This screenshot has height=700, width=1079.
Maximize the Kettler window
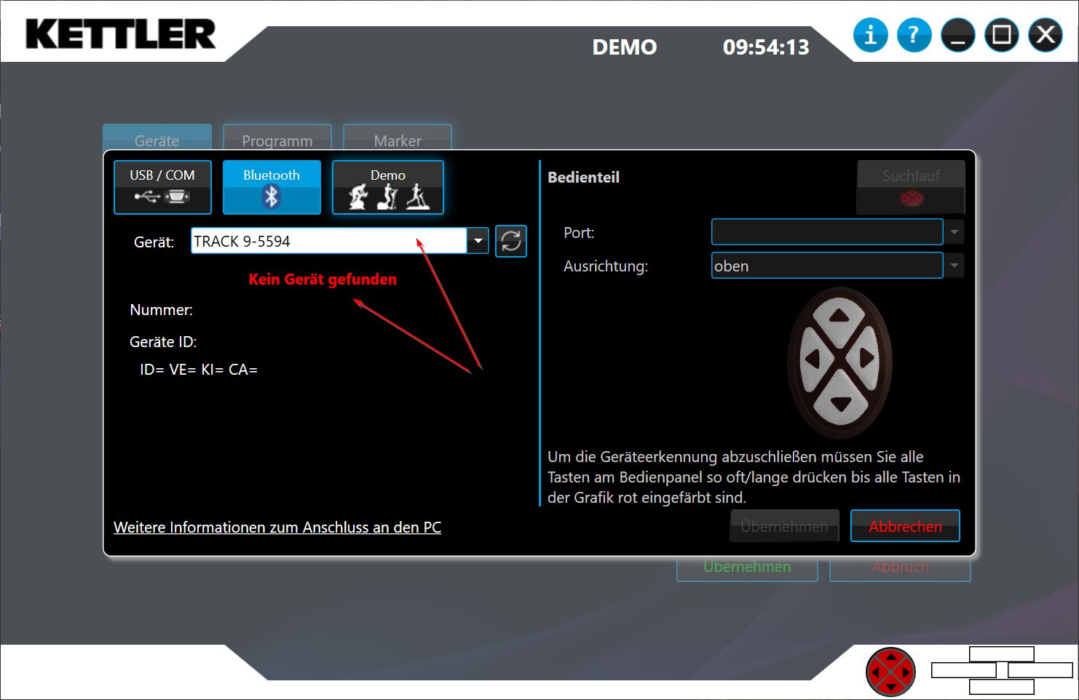[x=1001, y=35]
